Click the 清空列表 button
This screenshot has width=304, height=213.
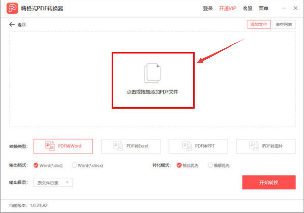[284, 24]
